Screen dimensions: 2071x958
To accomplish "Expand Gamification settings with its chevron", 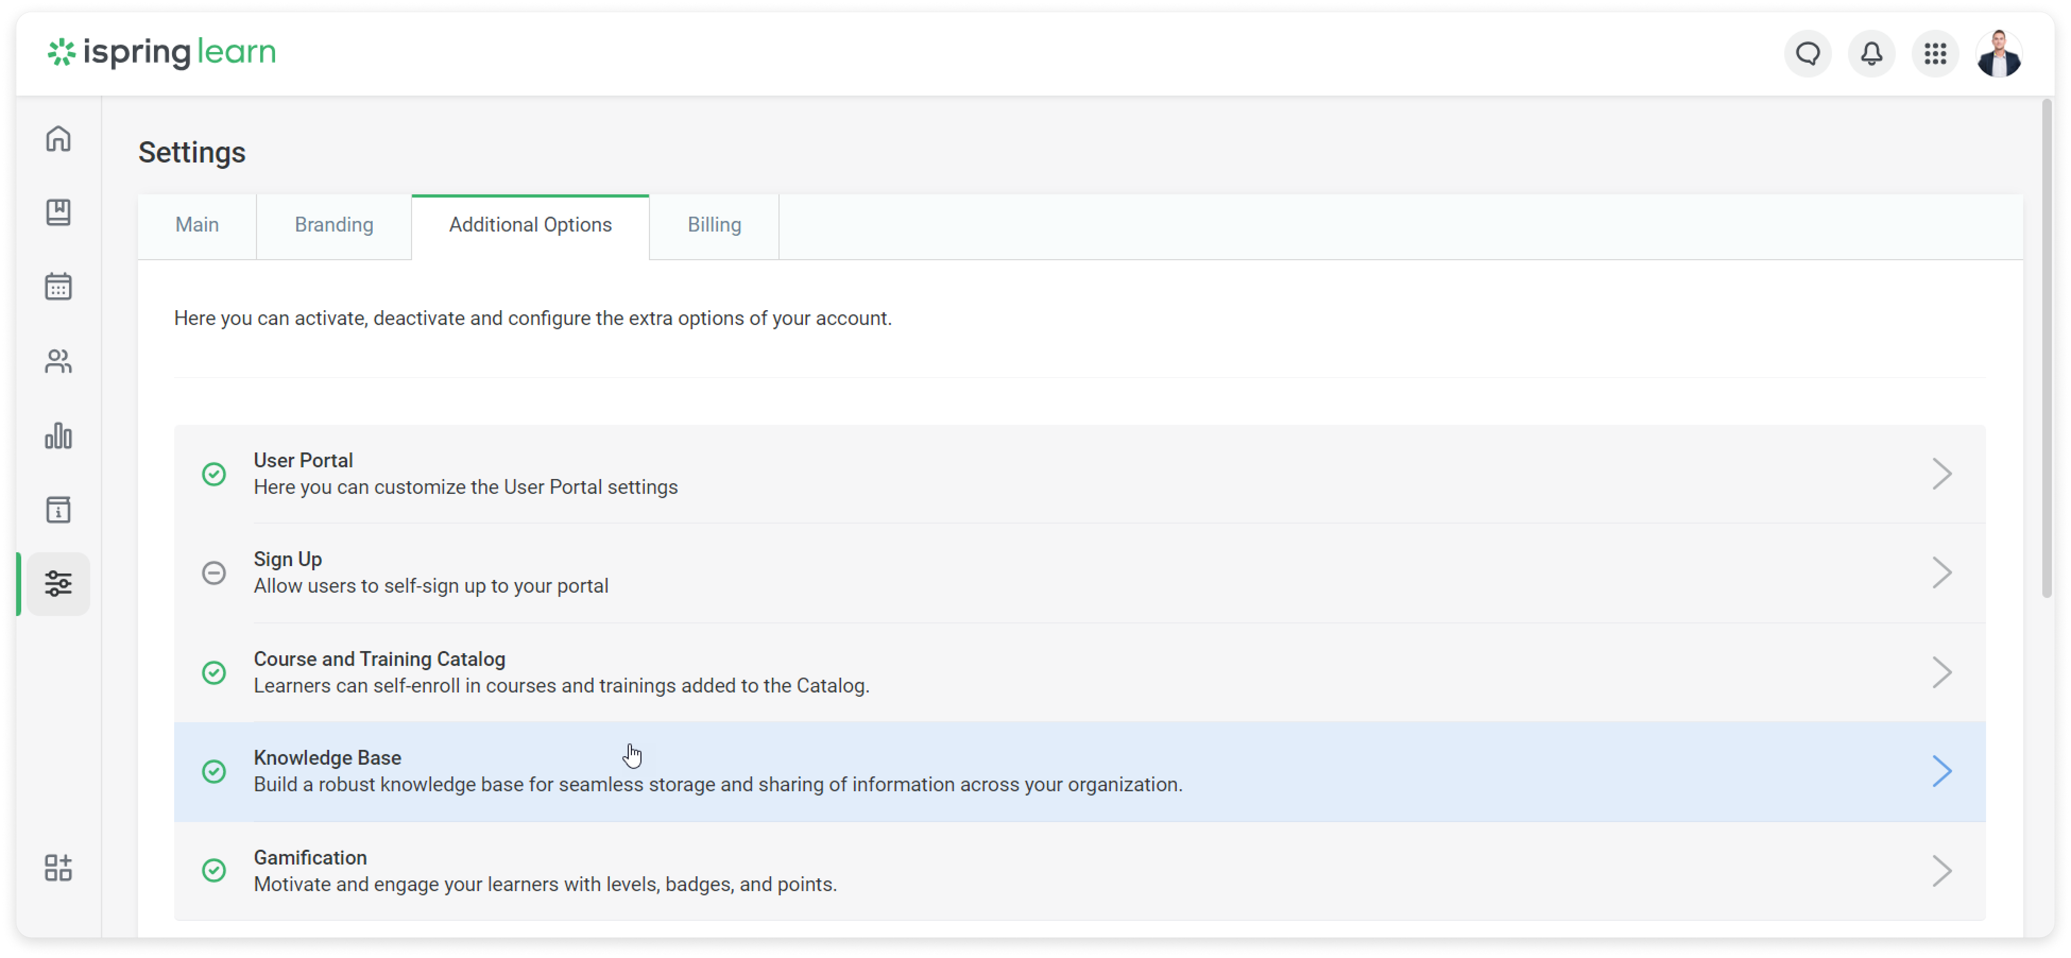I will pyautogui.click(x=1943, y=870).
